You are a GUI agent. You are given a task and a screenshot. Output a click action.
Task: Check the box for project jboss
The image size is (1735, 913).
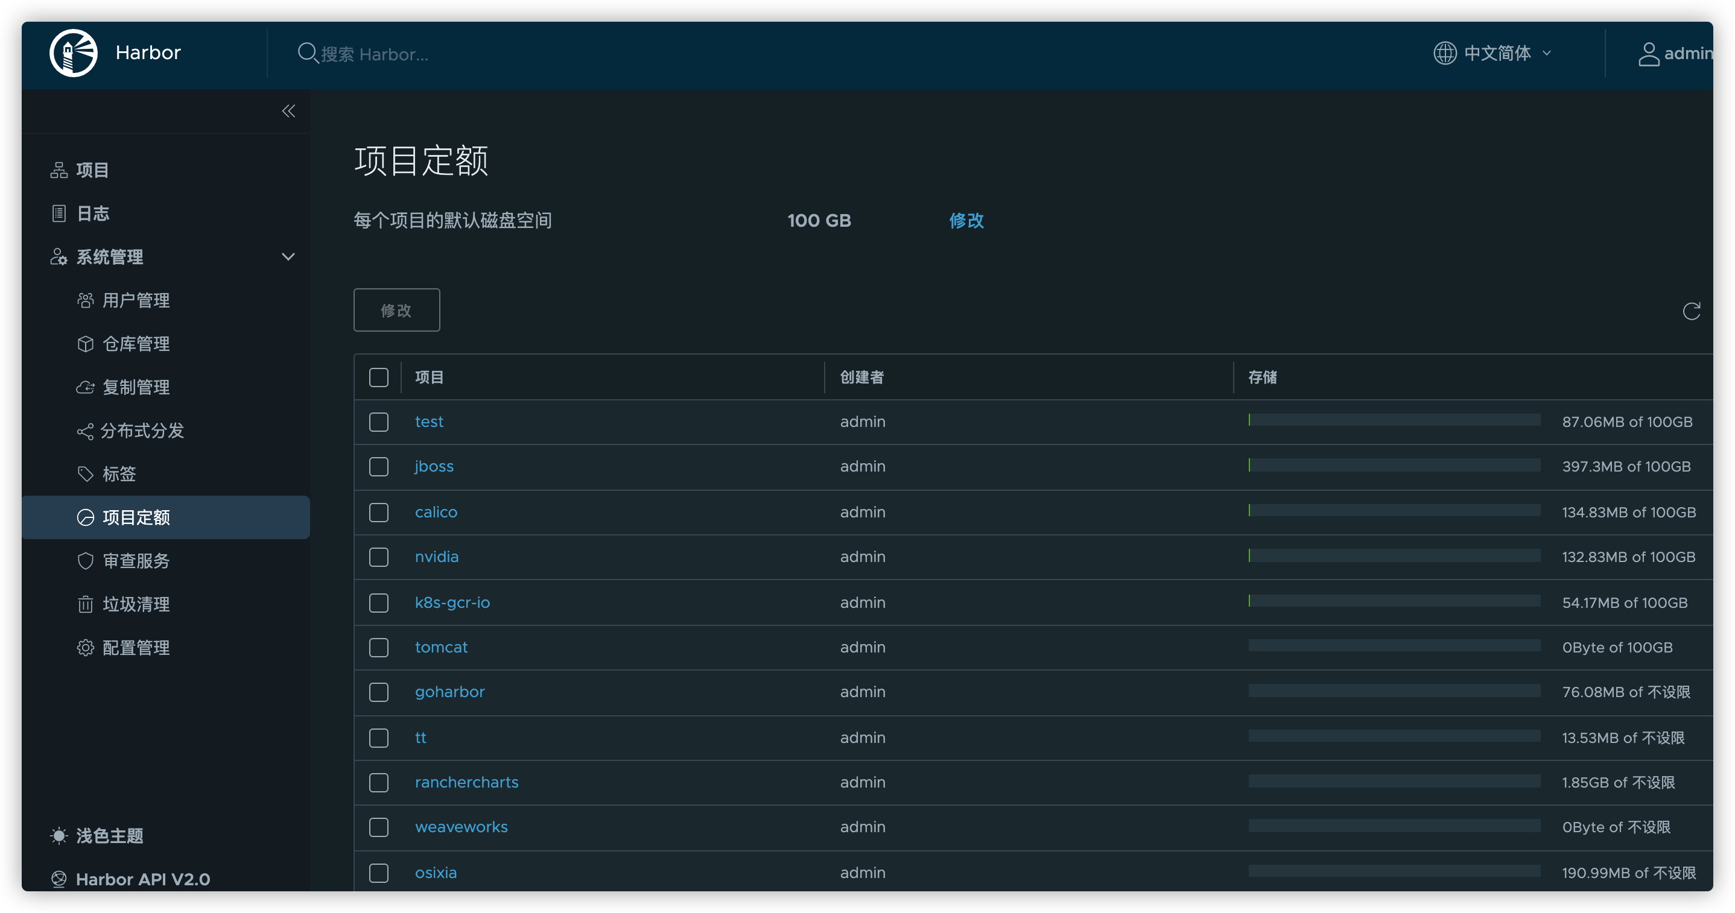[x=378, y=467]
